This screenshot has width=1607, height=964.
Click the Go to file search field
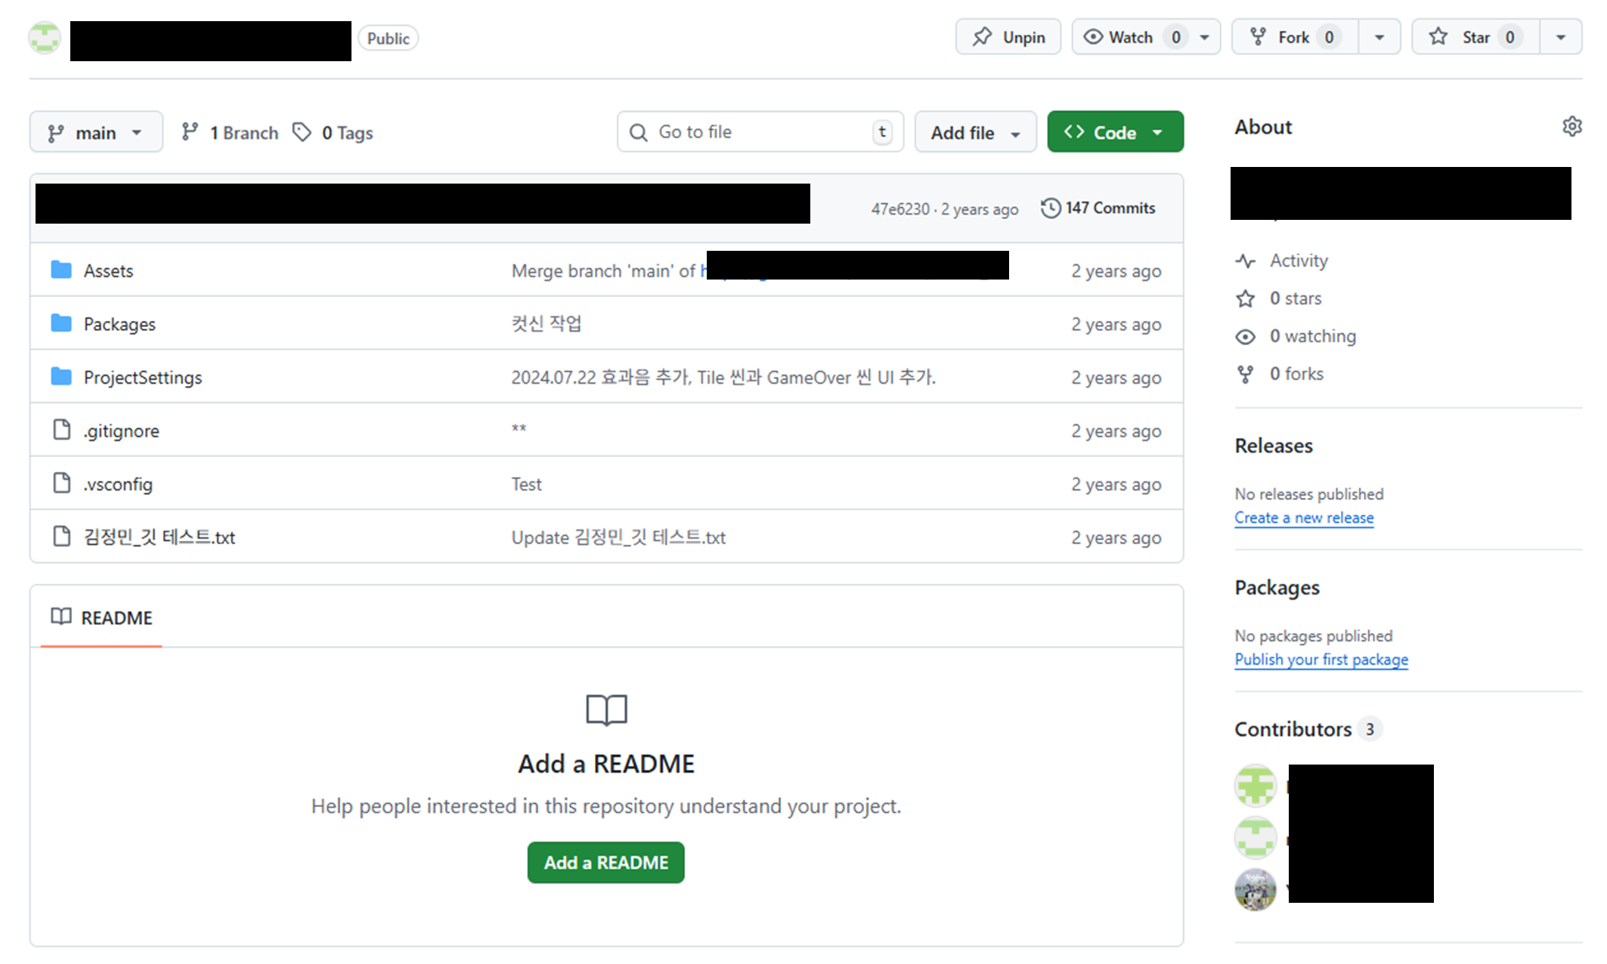tap(760, 132)
